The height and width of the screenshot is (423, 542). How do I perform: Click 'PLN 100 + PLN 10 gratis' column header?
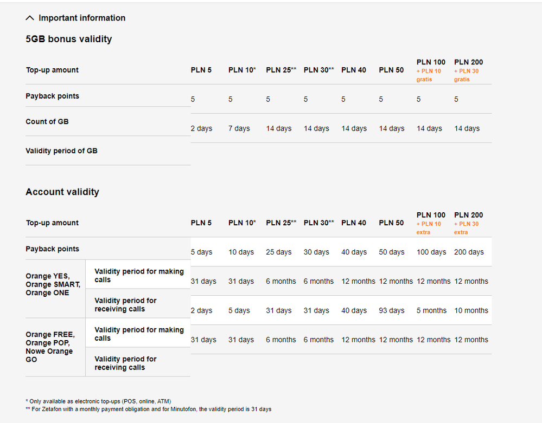point(431,70)
